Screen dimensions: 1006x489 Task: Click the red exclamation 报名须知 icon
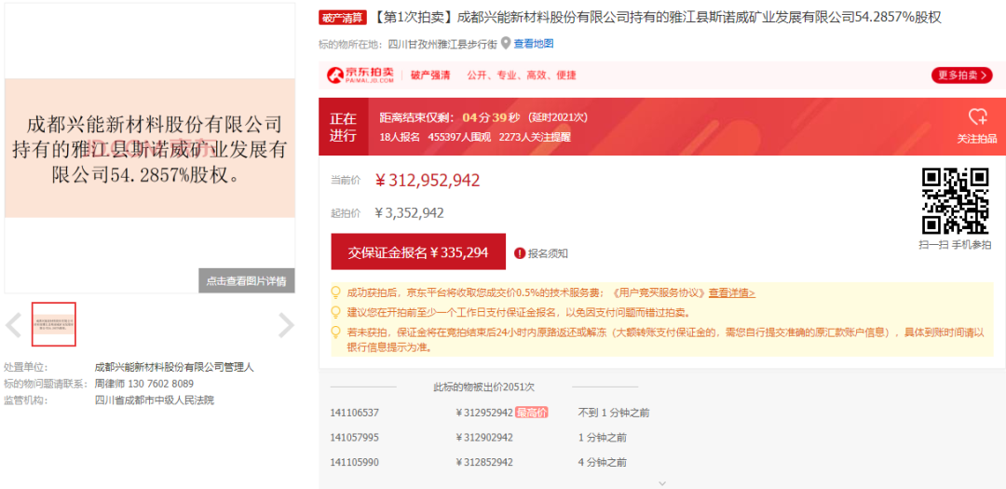click(x=520, y=253)
